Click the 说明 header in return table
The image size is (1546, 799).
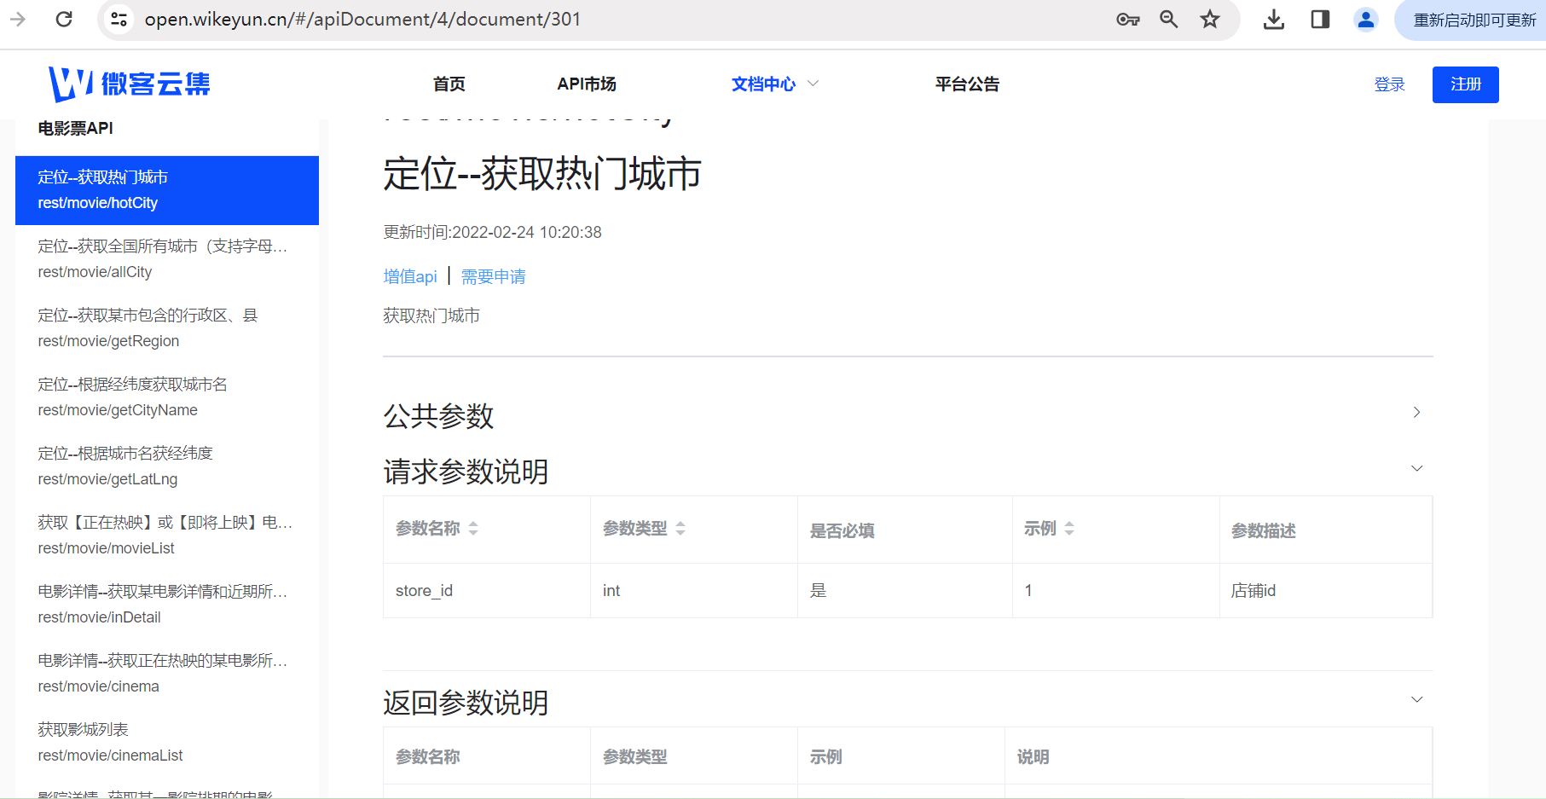(1033, 756)
